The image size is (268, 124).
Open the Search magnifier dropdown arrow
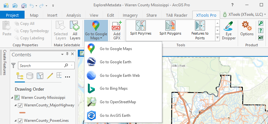pos(71,65)
